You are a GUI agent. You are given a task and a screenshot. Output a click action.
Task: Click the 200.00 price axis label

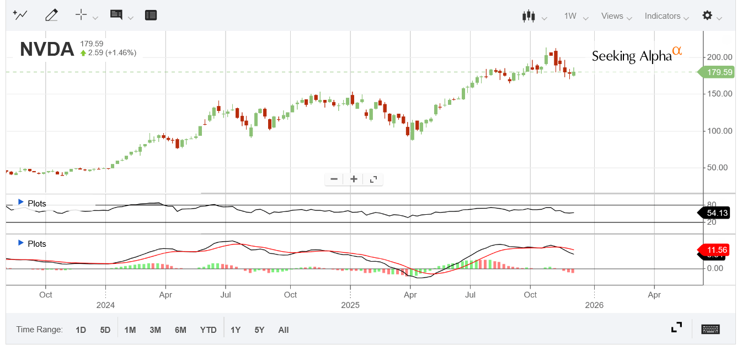(719, 57)
